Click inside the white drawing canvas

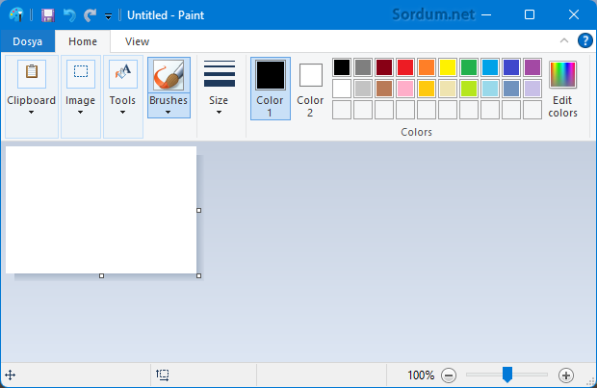(101, 210)
